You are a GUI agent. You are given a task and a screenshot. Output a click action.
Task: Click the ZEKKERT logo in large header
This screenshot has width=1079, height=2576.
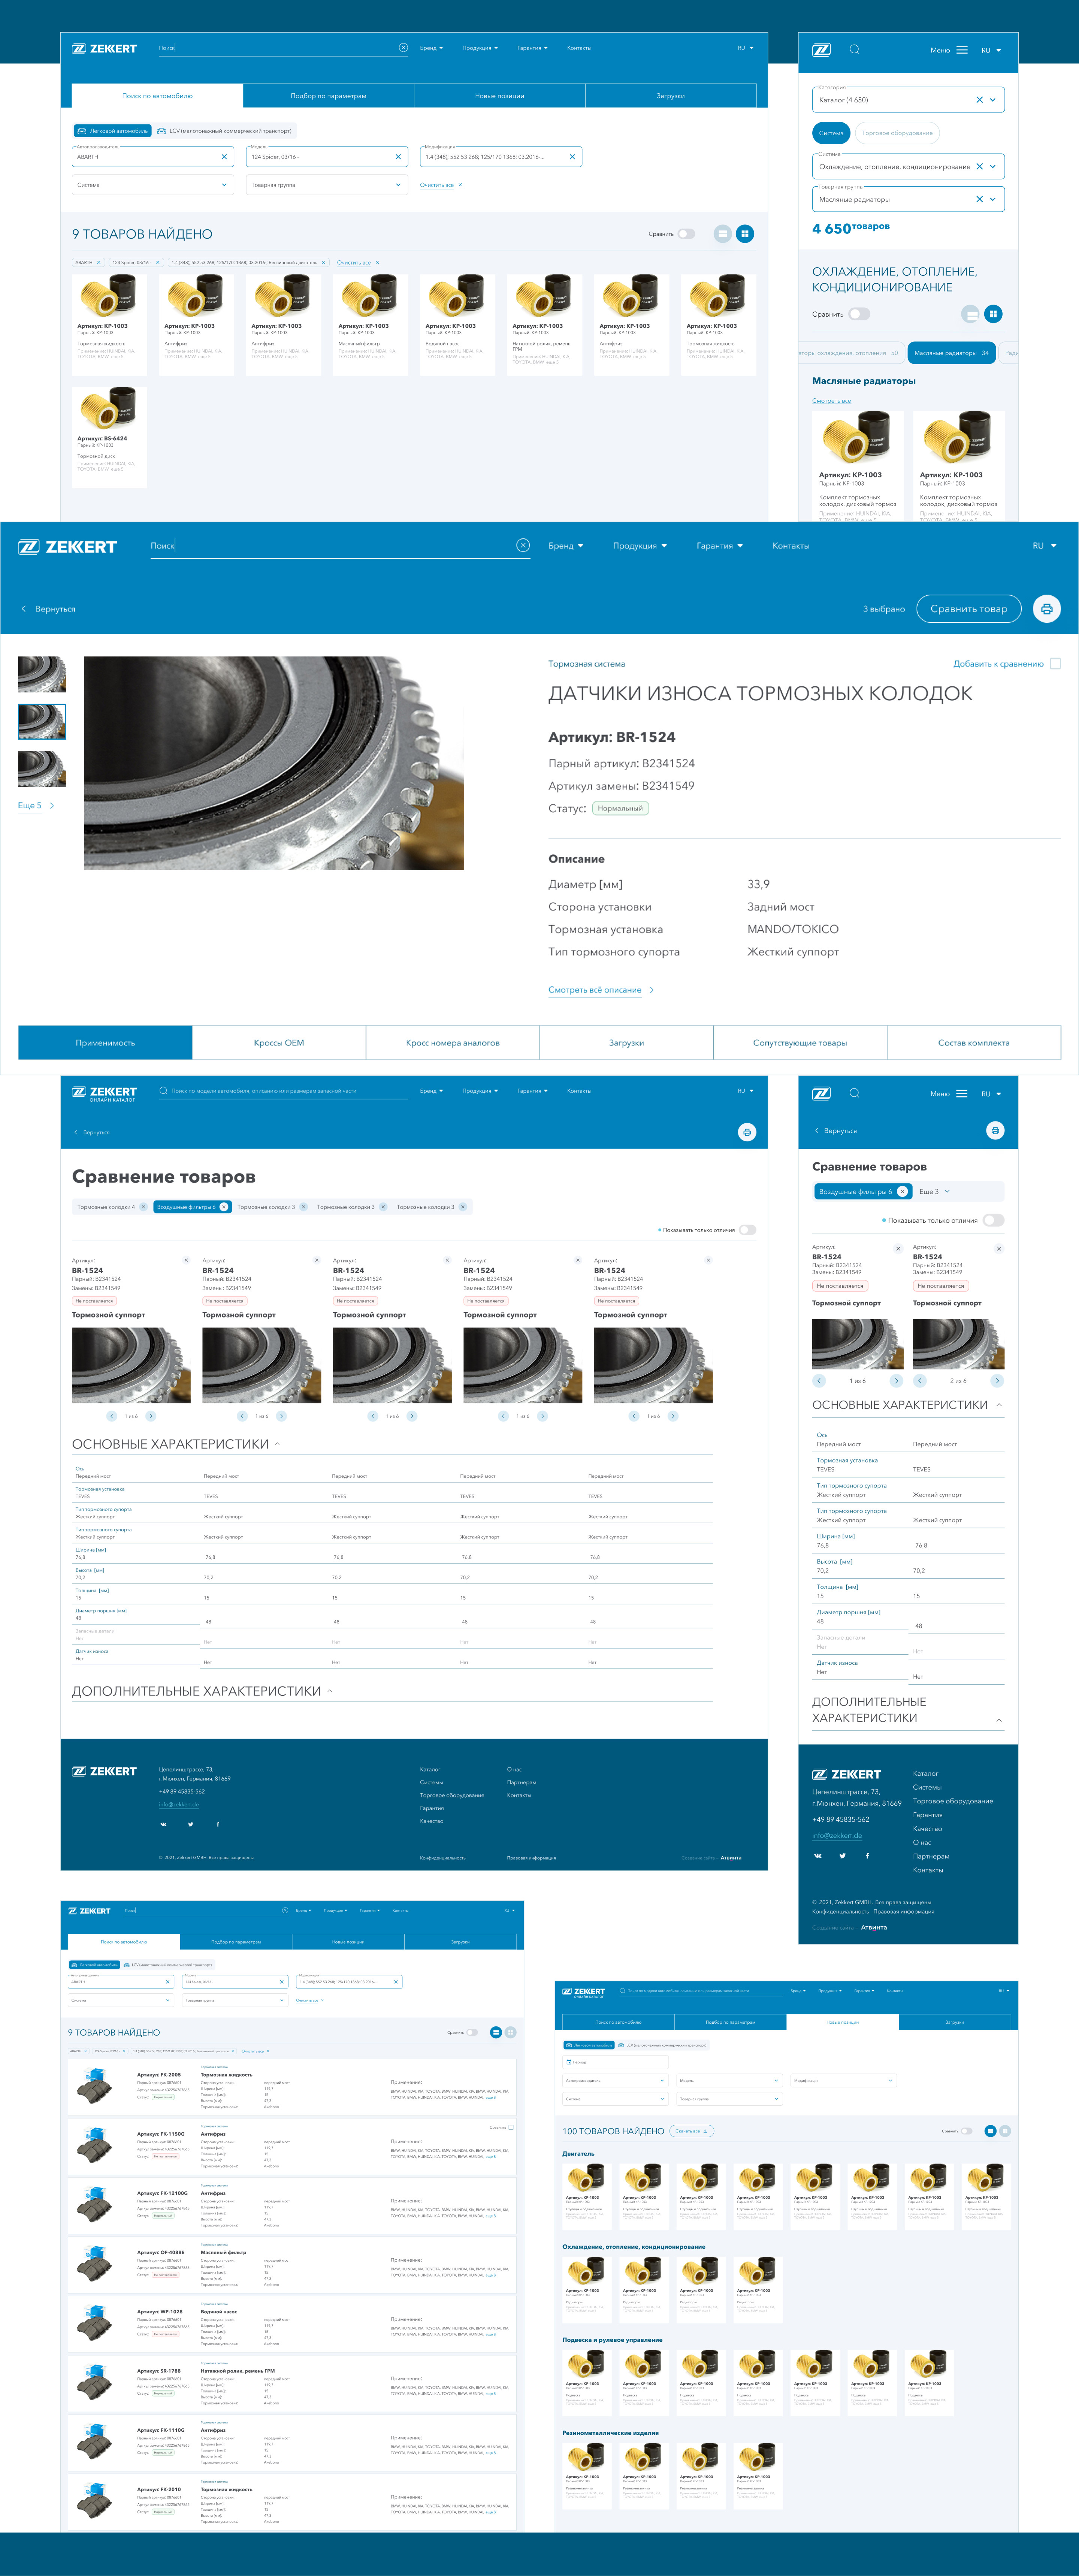tap(67, 546)
